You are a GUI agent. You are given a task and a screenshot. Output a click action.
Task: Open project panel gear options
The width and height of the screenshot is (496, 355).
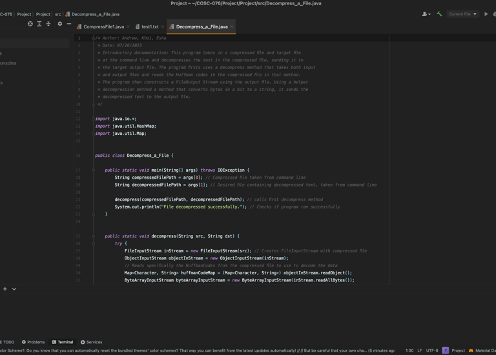click(x=60, y=24)
